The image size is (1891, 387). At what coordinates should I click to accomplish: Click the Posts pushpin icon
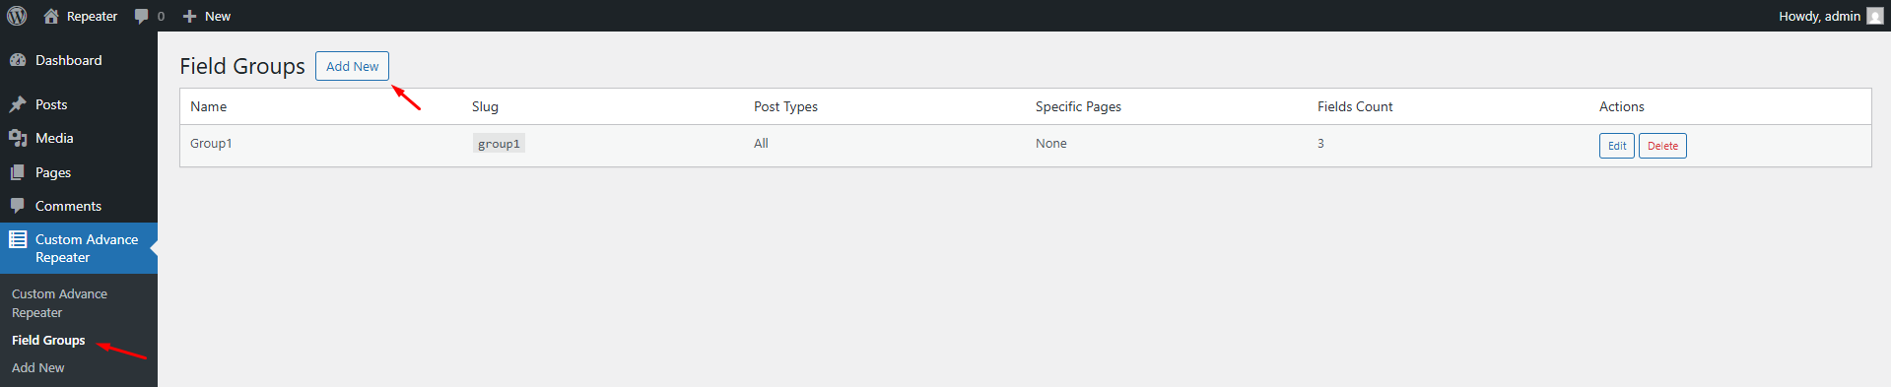(x=18, y=104)
